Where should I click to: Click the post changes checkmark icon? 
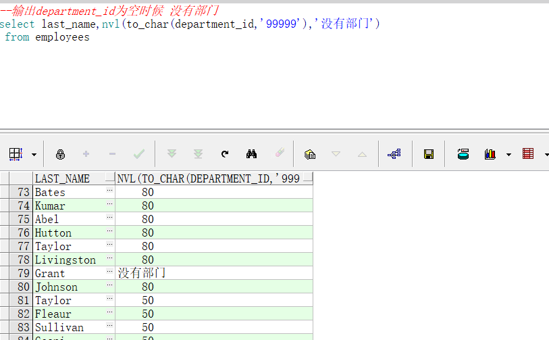[x=139, y=154]
